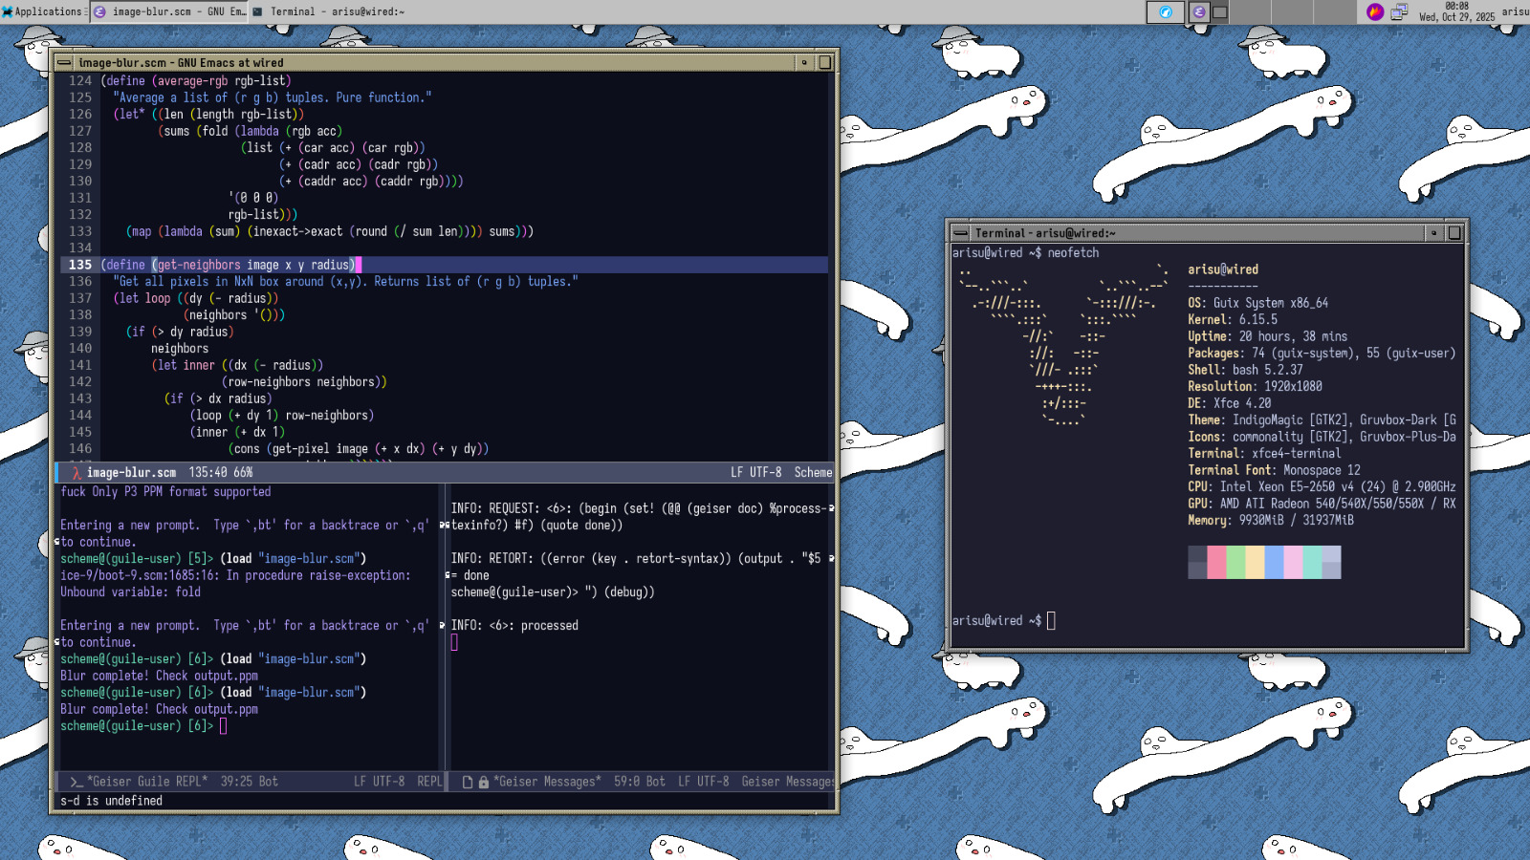
Task: Open the Emacs window menu button in its title bar
Action: [x=64, y=62]
